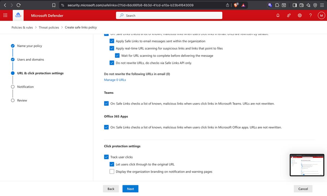Go back with the browser back arrow
Screen dimensions: 327x196
5,5
